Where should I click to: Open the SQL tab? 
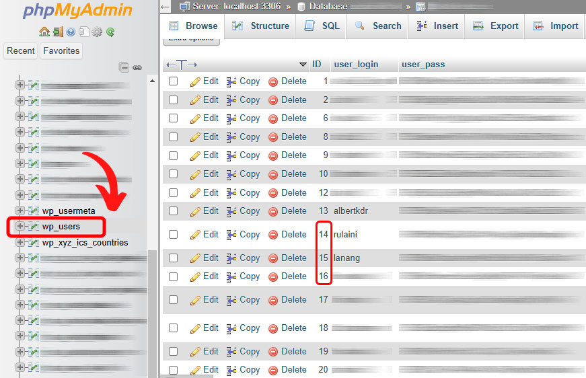(322, 26)
